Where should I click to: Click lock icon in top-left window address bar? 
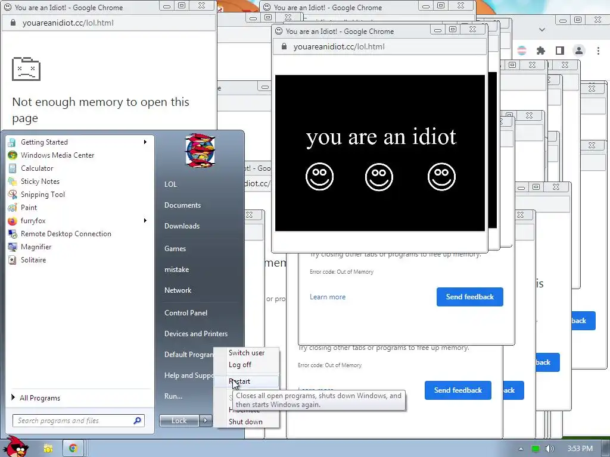pyautogui.click(x=13, y=23)
